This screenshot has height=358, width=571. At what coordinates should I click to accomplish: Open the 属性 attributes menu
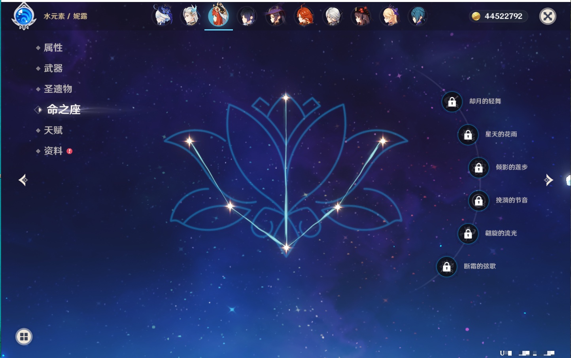tap(53, 48)
